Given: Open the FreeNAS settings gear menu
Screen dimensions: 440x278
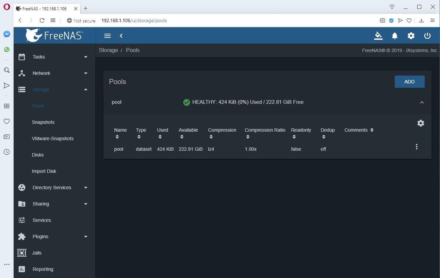Looking at the screenshot, I should [411, 36].
